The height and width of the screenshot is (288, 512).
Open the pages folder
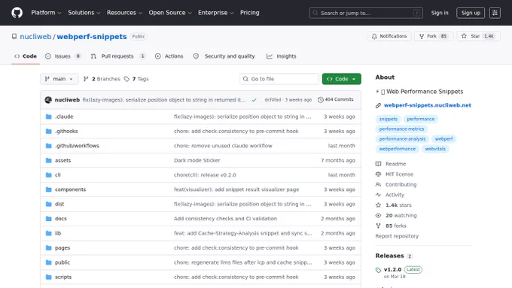click(62, 248)
